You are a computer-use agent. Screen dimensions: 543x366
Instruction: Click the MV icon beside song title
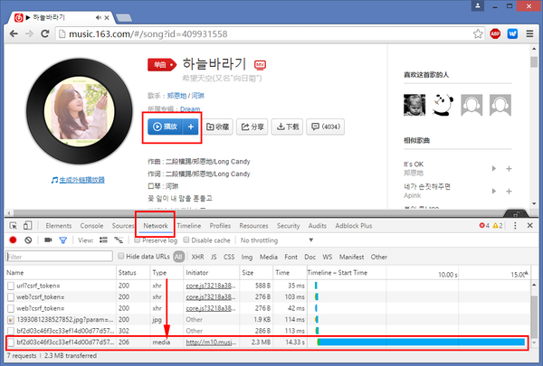coord(260,65)
